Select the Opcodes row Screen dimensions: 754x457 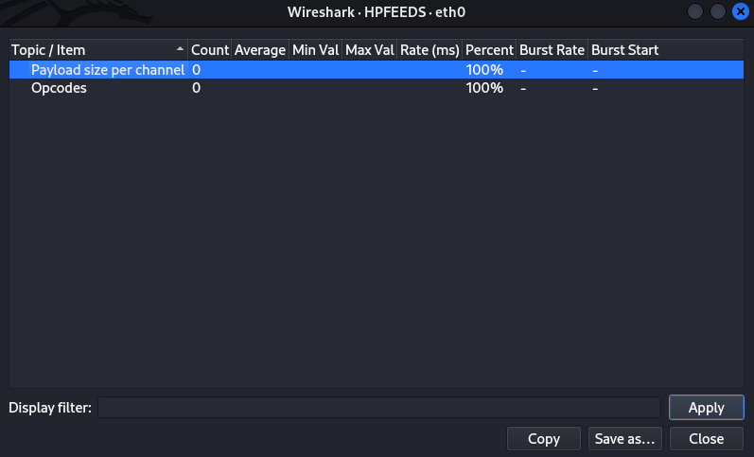click(59, 88)
